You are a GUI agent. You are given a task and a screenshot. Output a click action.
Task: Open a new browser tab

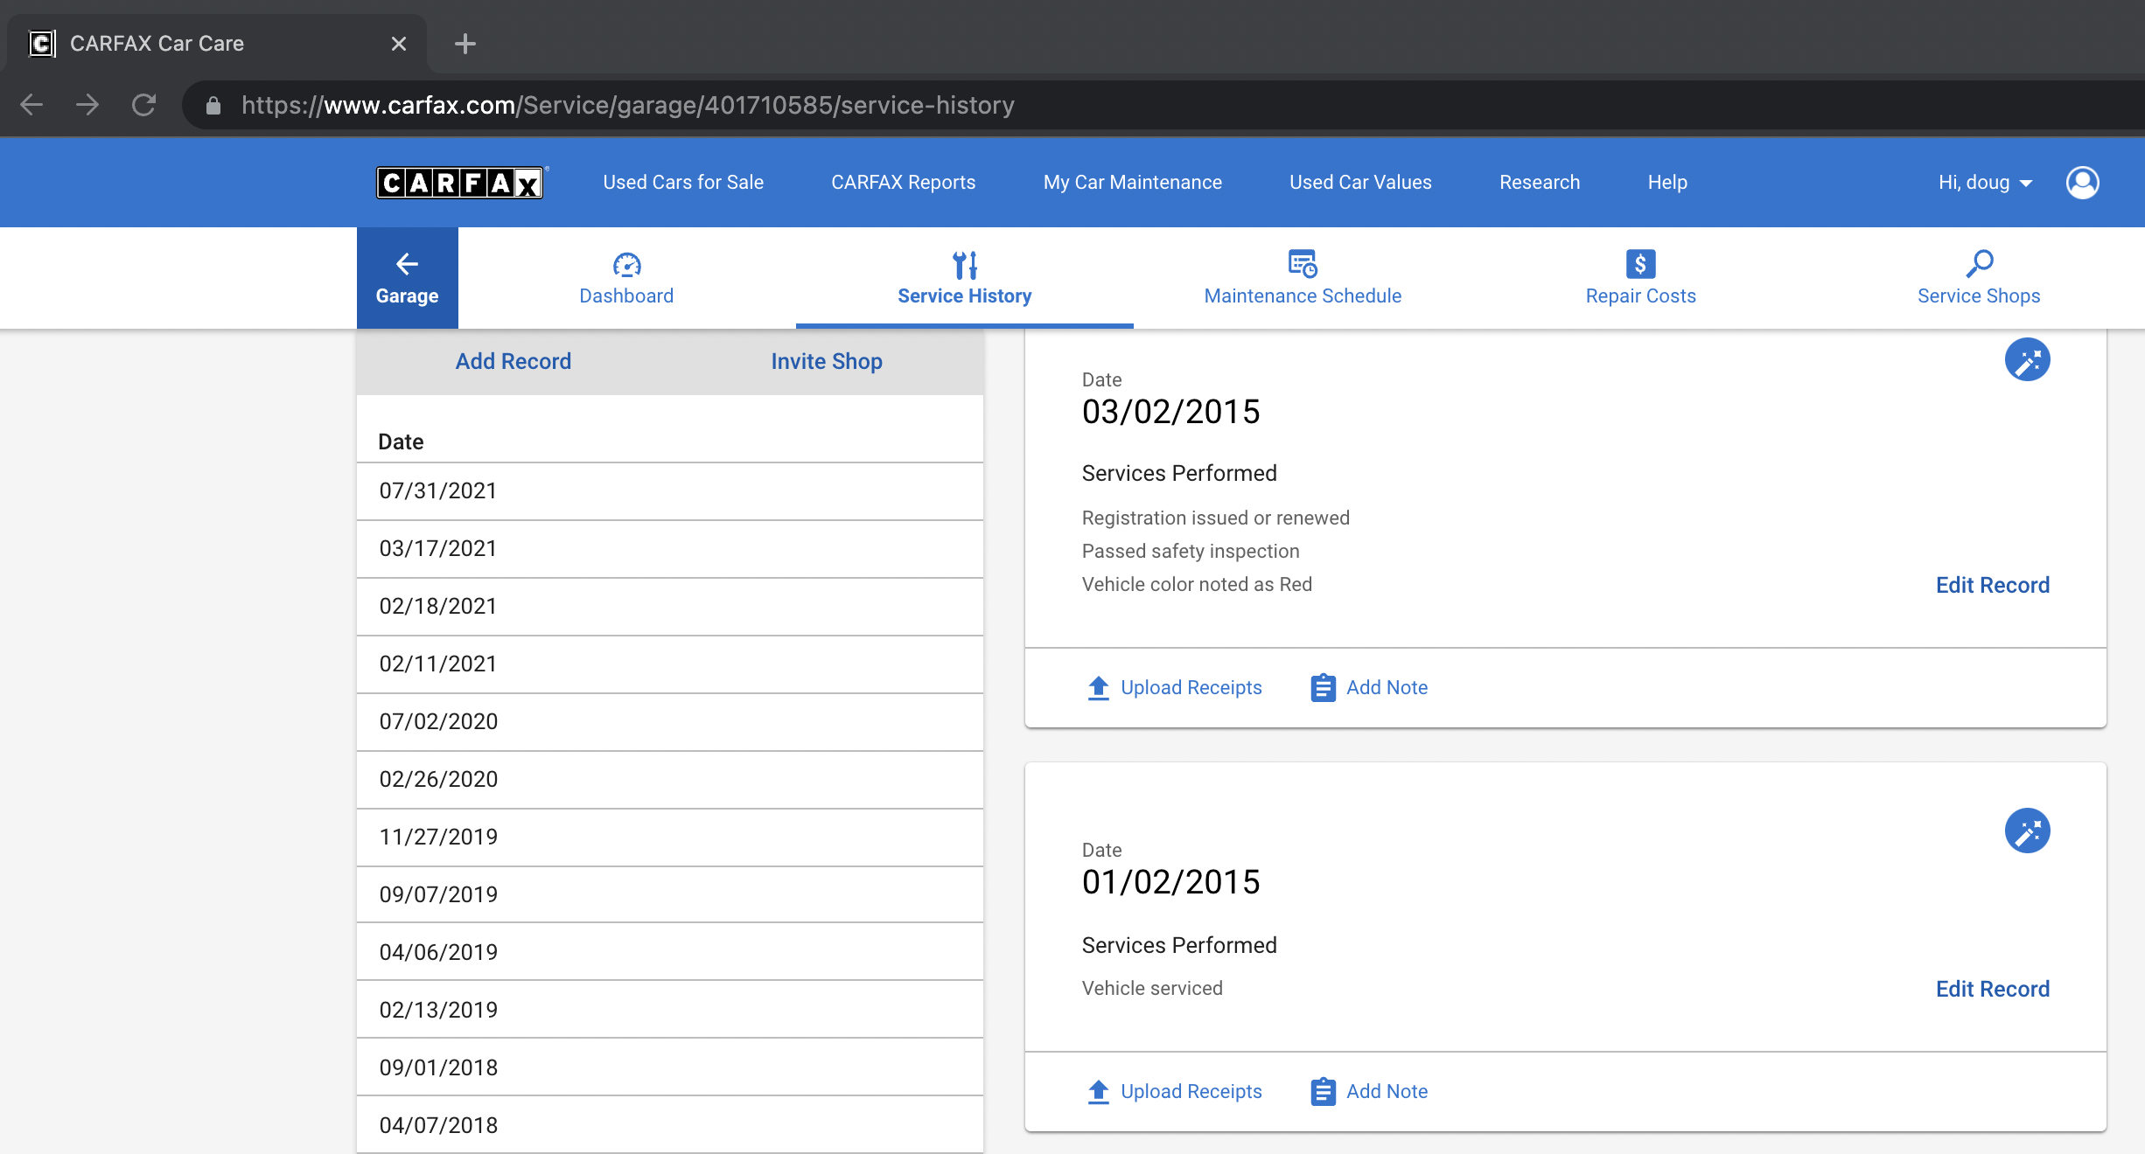[465, 44]
